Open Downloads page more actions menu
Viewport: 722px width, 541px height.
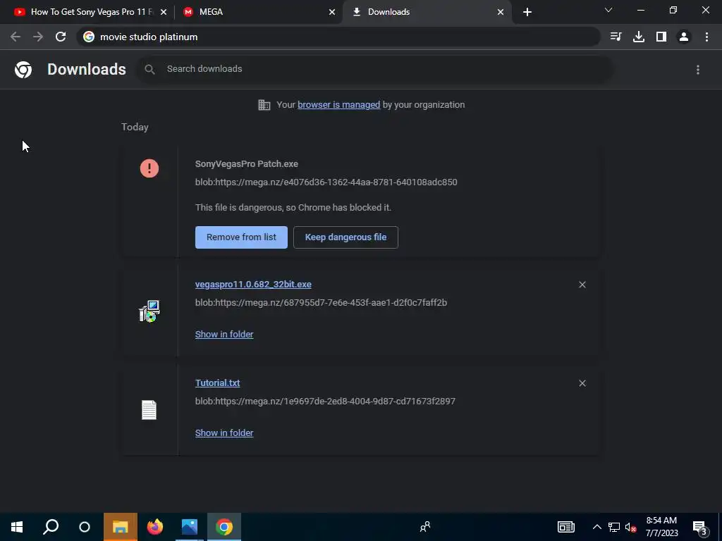[x=698, y=70]
